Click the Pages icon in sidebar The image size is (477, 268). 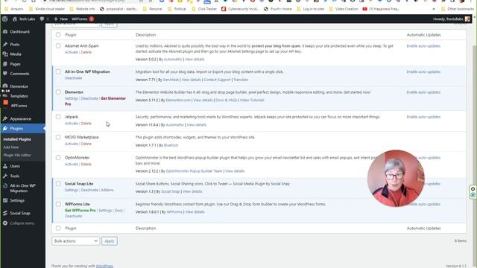(x=5, y=64)
